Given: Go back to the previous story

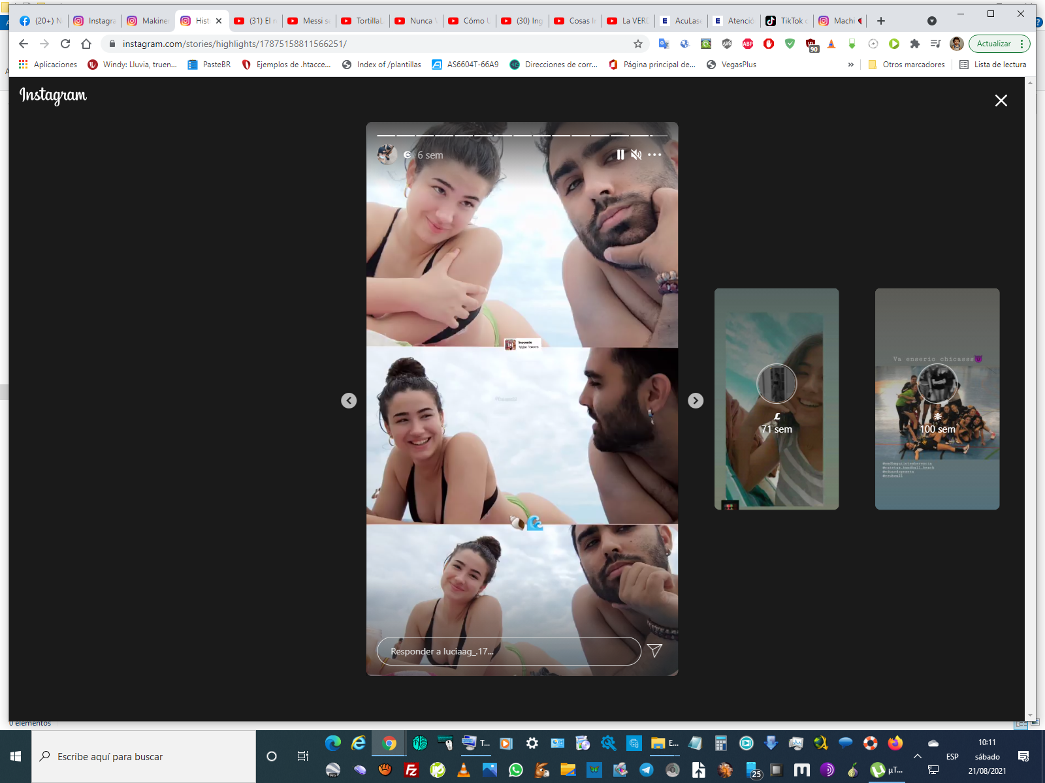Looking at the screenshot, I should pyautogui.click(x=349, y=401).
